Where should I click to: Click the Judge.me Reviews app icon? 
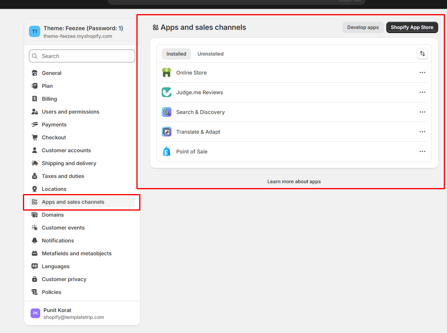click(167, 92)
